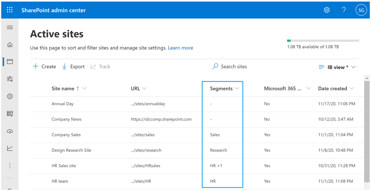Image resolution: width=371 pixels, height=191 pixels.
Task: Click the Track button
Action: 101,67
